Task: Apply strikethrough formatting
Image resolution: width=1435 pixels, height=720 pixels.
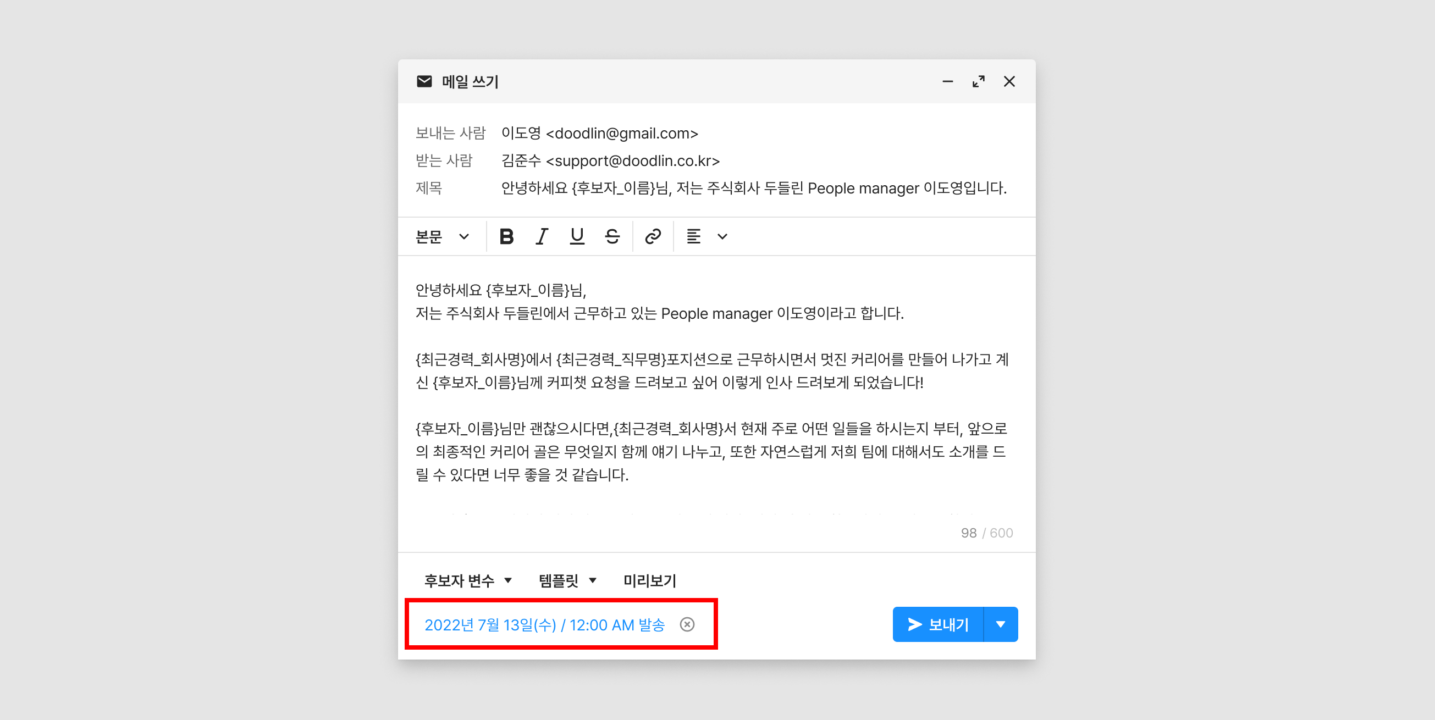Action: pos(612,237)
